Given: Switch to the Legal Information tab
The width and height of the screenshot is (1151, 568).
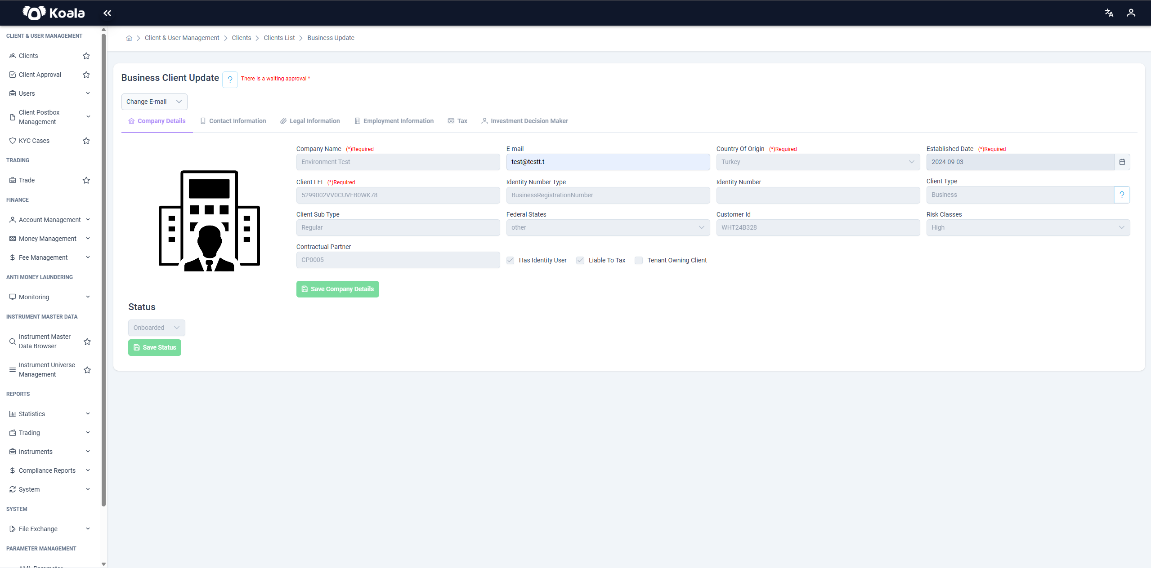Looking at the screenshot, I should pos(310,121).
